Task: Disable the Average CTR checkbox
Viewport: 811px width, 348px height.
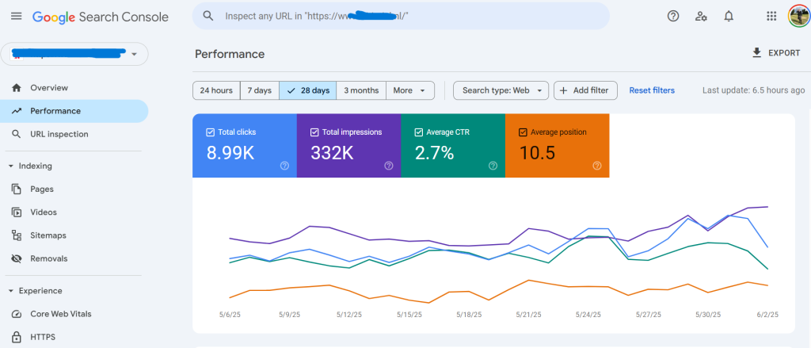Action: click(419, 132)
